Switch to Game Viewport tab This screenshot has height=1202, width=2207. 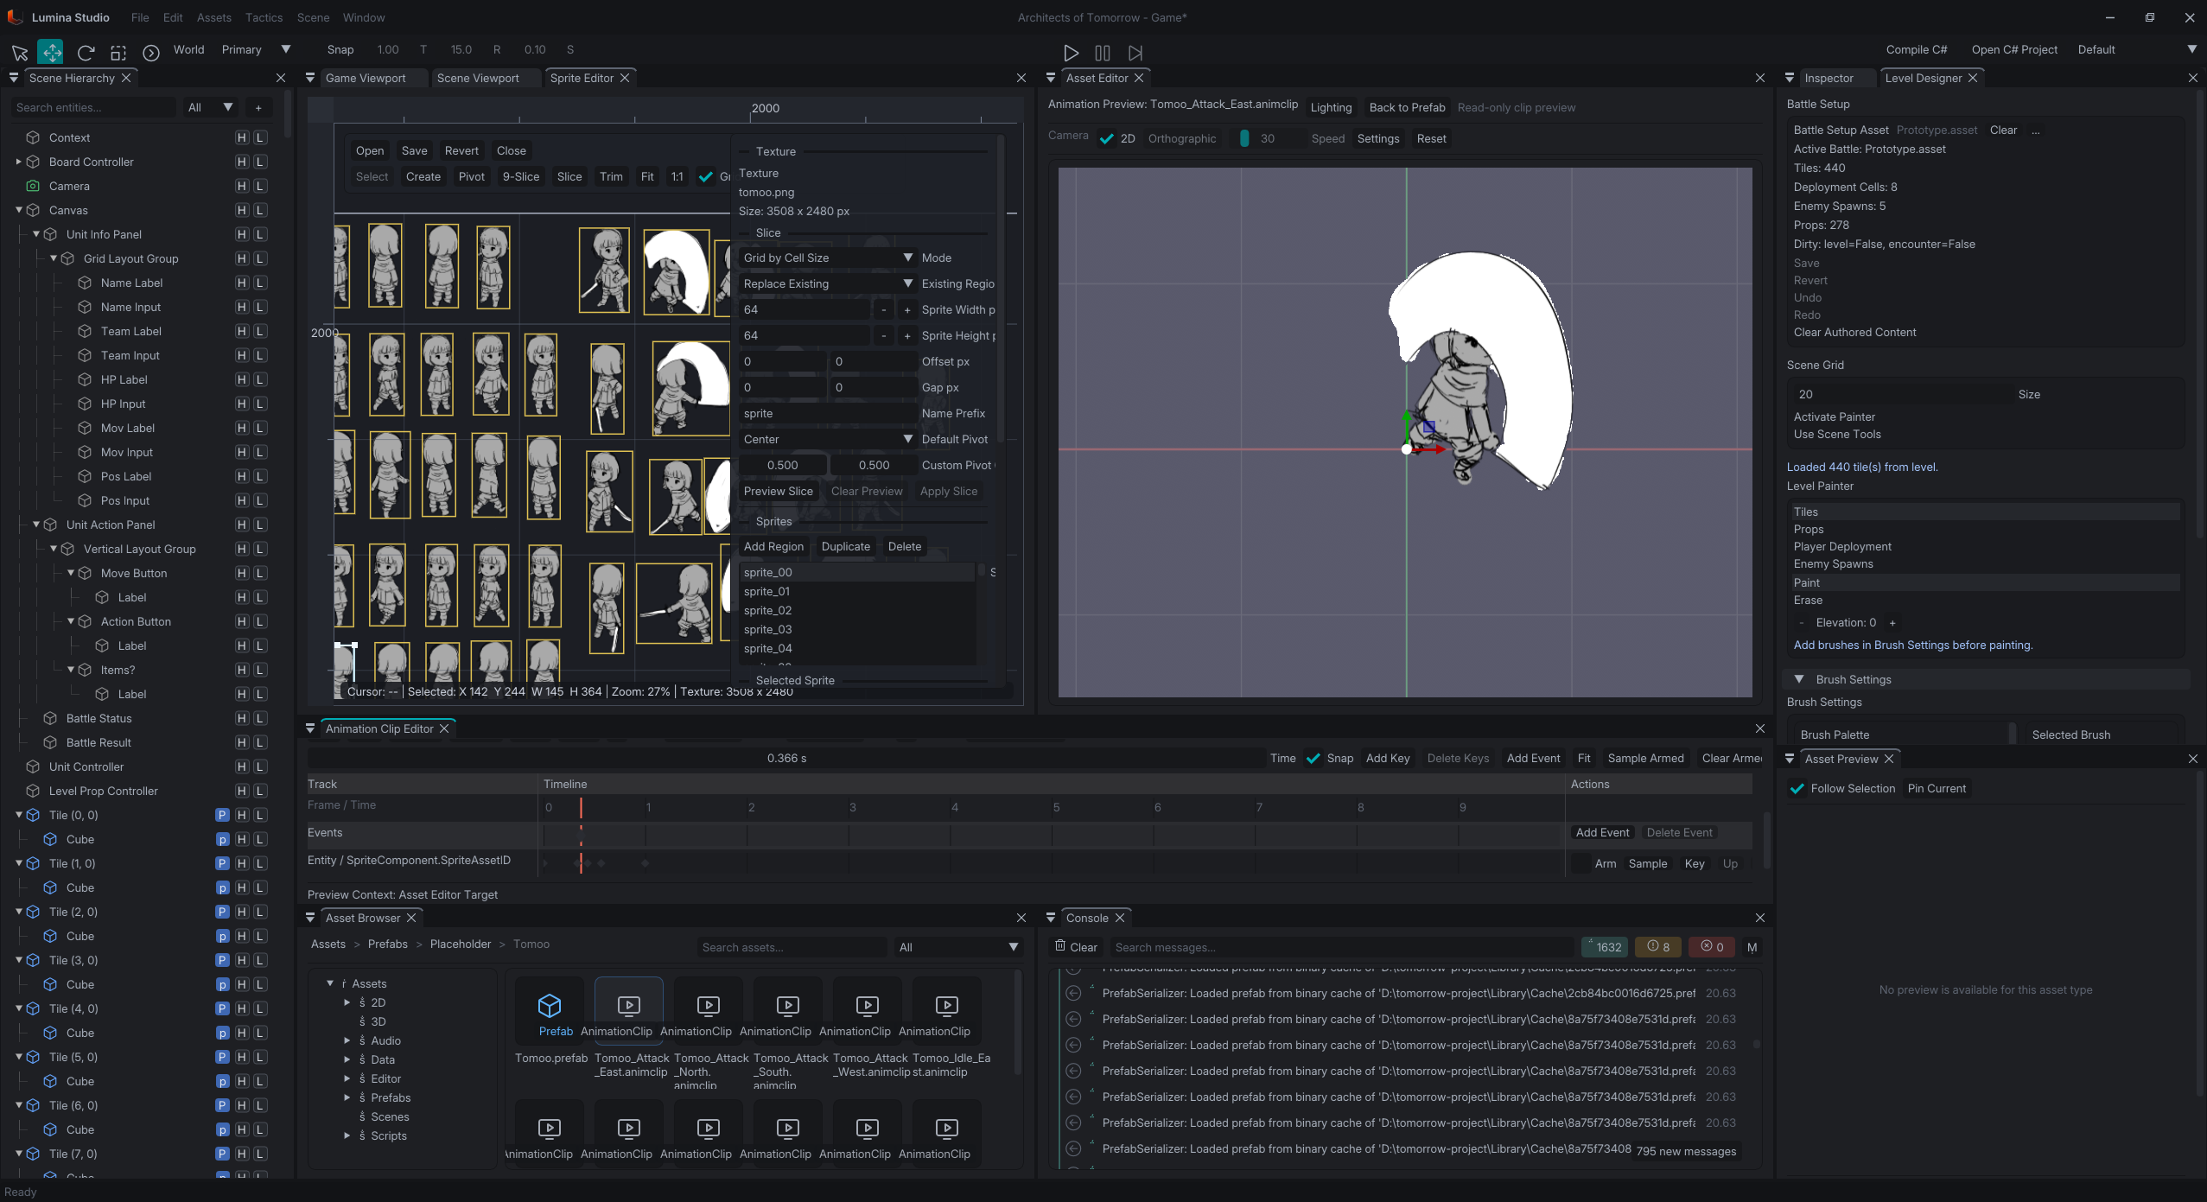pyautogui.click(x=366, y=78)
